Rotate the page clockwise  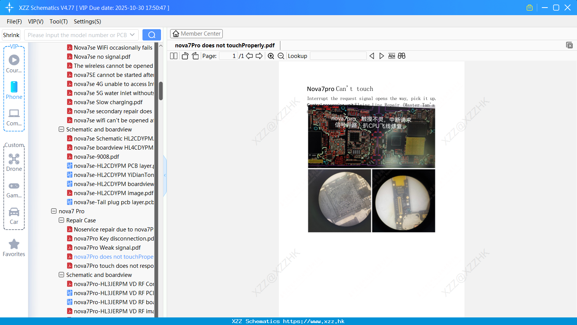coord(195,56)
